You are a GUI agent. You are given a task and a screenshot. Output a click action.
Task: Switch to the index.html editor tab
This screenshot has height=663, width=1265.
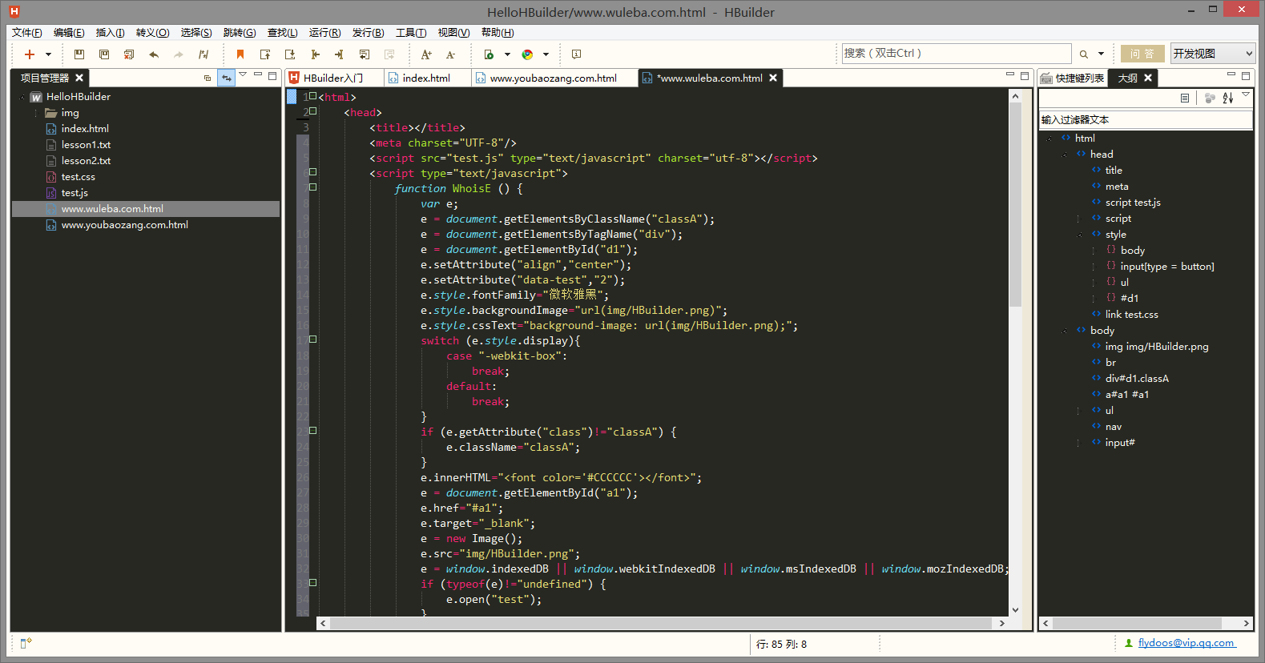(425, 78)
